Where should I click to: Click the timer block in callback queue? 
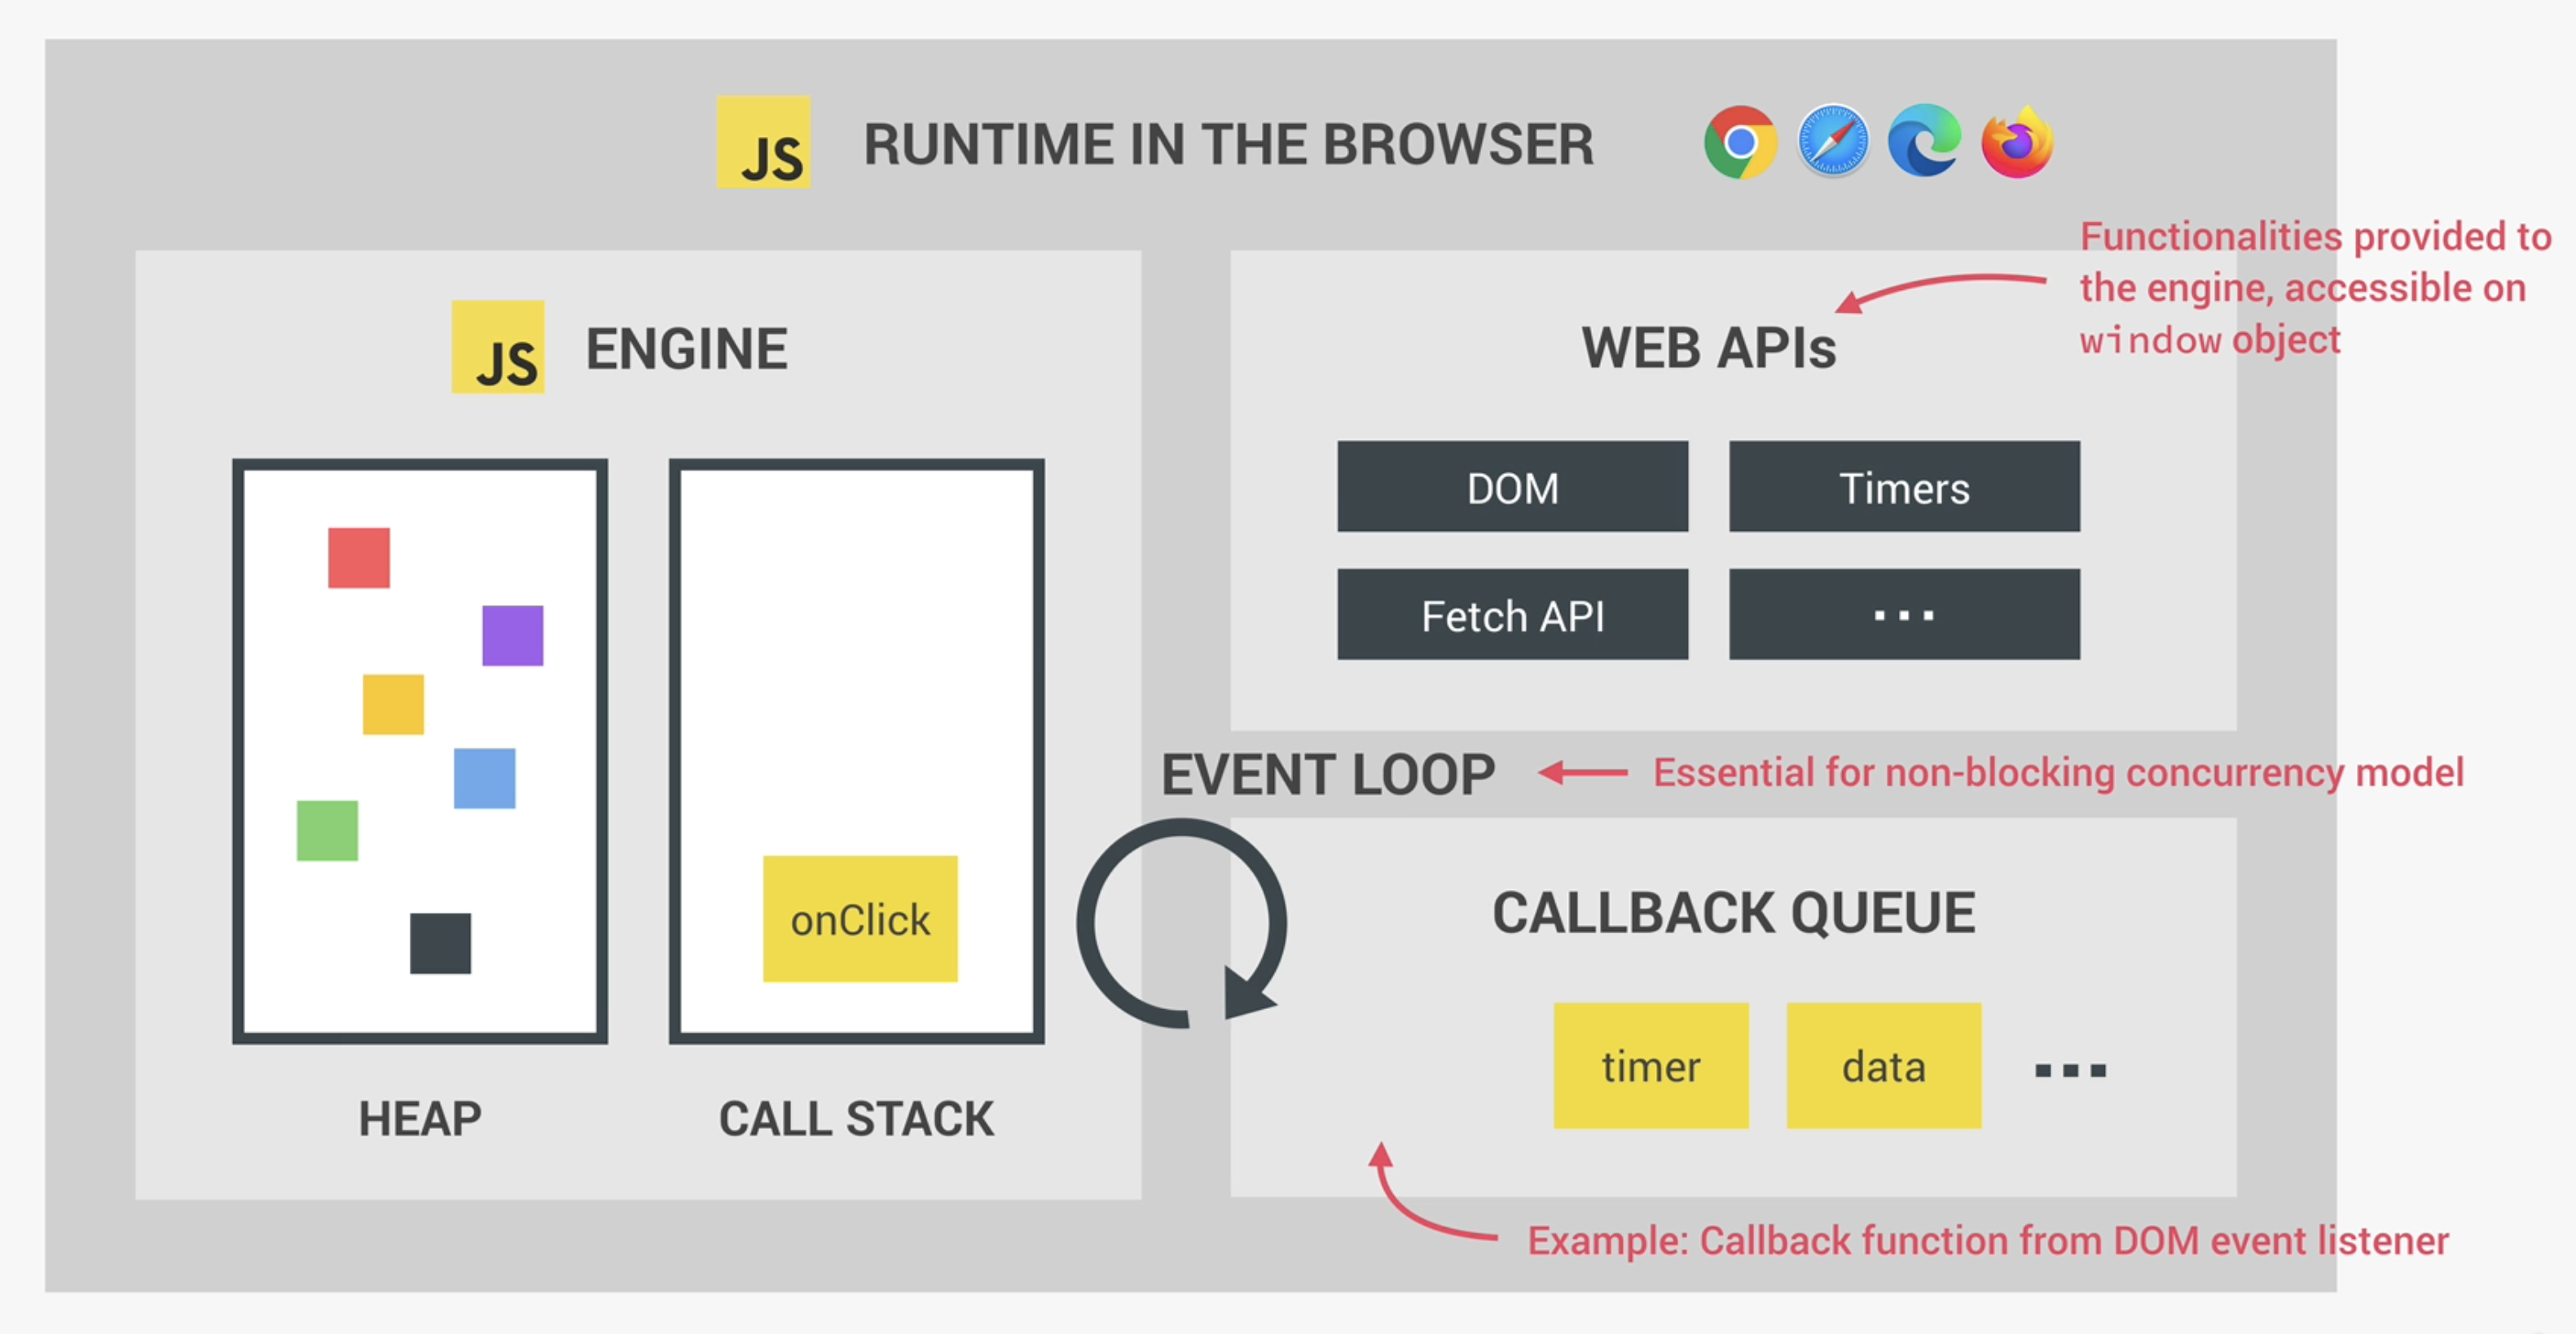coord(1650,1066)
